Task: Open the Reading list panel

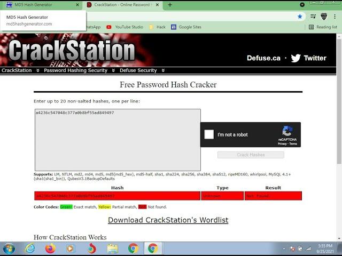Action: (323, 27)
